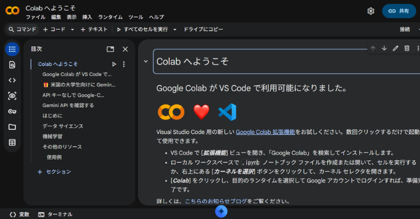Select Colab へようこそ in table of contents
The image size is (420, 219).
[x=58, y=64]
